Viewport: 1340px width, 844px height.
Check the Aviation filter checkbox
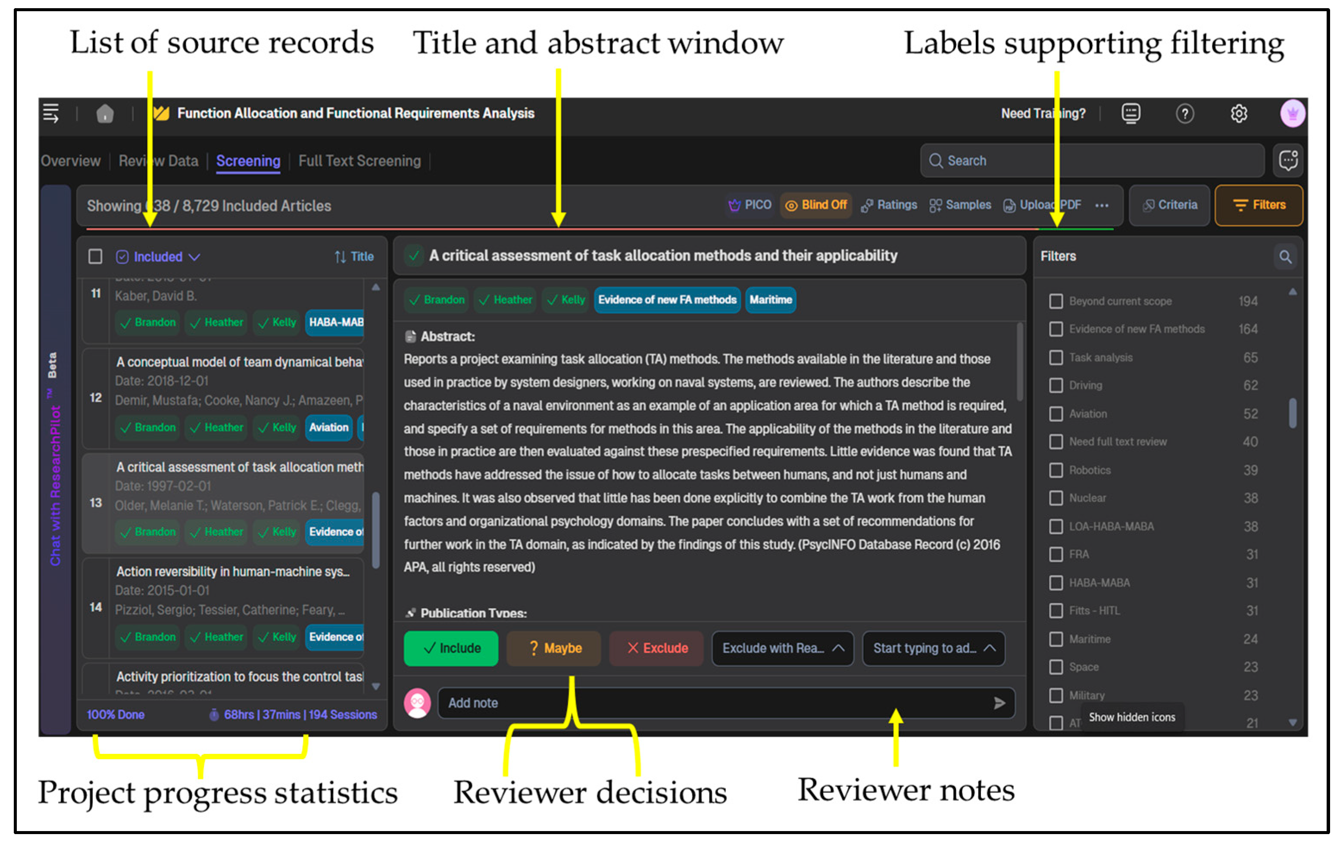tap(1056, 414)
